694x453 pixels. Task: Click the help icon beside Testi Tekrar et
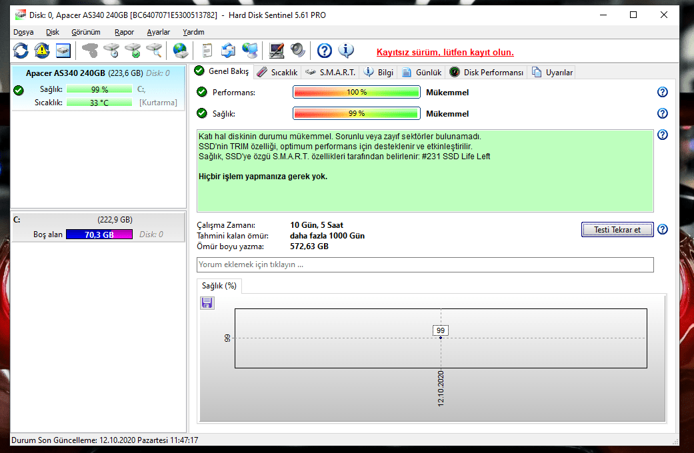click(x=662, y=229)
